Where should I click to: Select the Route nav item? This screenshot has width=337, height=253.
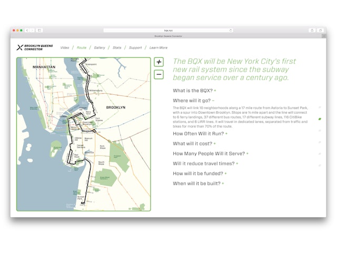[82, 48]
